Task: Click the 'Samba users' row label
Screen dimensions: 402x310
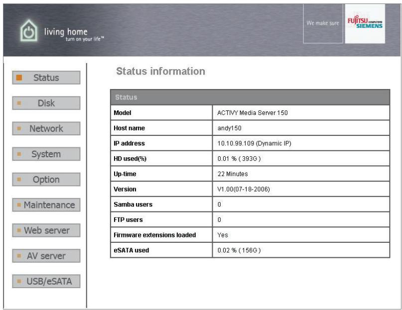Action: coord(133,205)
